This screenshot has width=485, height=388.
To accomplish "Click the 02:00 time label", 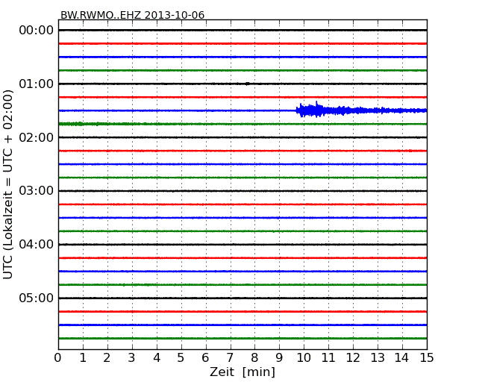I will pos(37,137).
